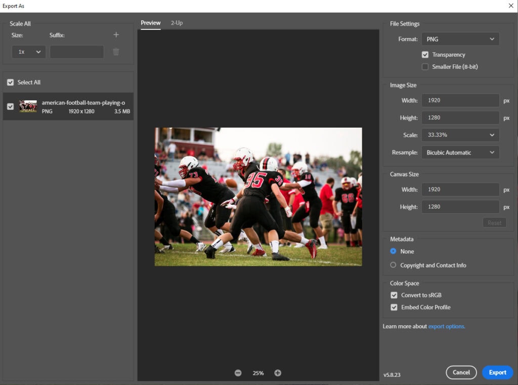This screenshot has width=518, height=385.
Task: Disable Convert to sRGB
Action: 394,295
